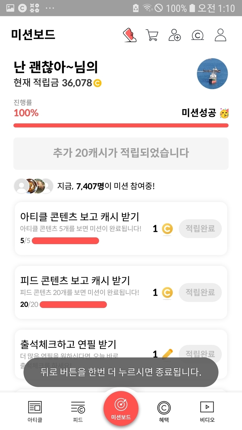The image size is (242, 430).
Task: Tap the add friend icon
Action: pos(175,35)
